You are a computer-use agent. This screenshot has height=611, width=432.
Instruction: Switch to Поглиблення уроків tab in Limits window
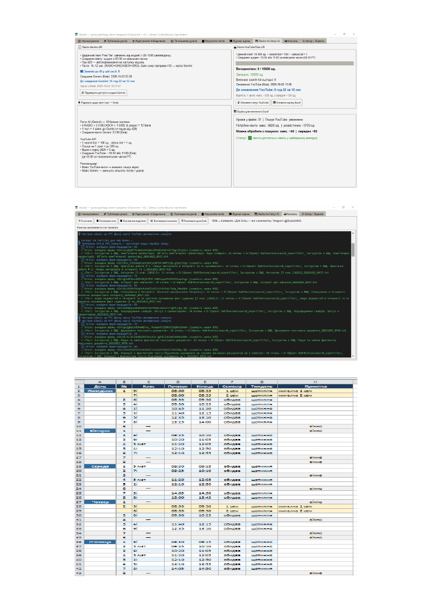(x=184, y=41)
